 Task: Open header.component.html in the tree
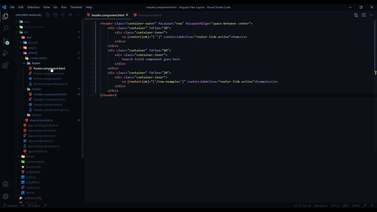[49, 94]
